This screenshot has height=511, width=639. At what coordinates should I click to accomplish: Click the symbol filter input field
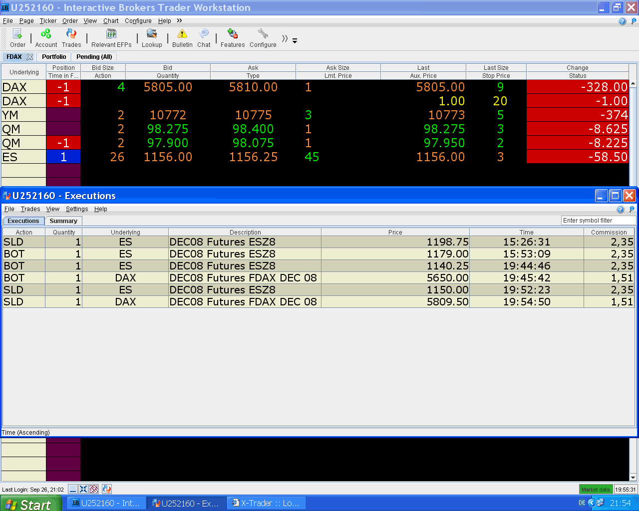point(599,221)
